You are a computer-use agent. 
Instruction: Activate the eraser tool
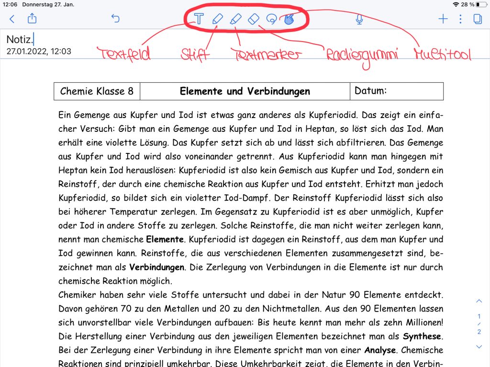(254, 19)
